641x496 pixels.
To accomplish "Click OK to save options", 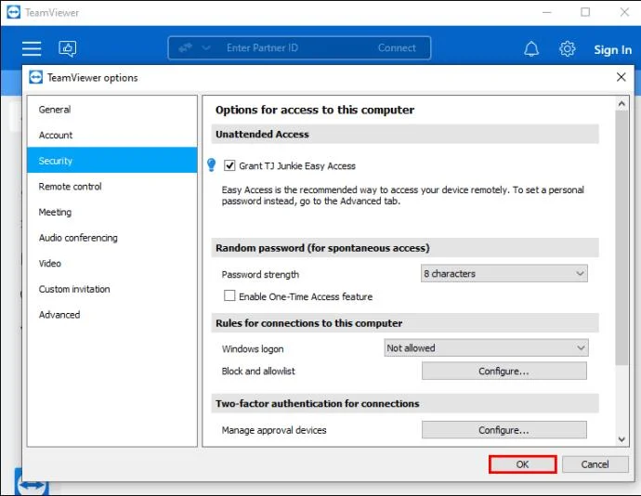I will click(x=522, y=464).
